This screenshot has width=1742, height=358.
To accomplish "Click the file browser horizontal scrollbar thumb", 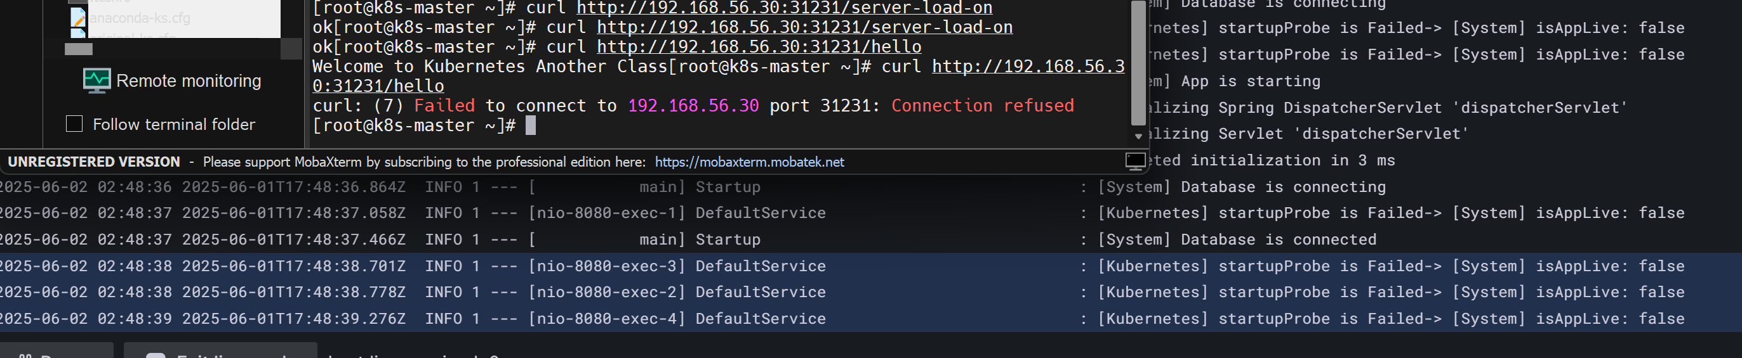I will click(x=79, y=49).
